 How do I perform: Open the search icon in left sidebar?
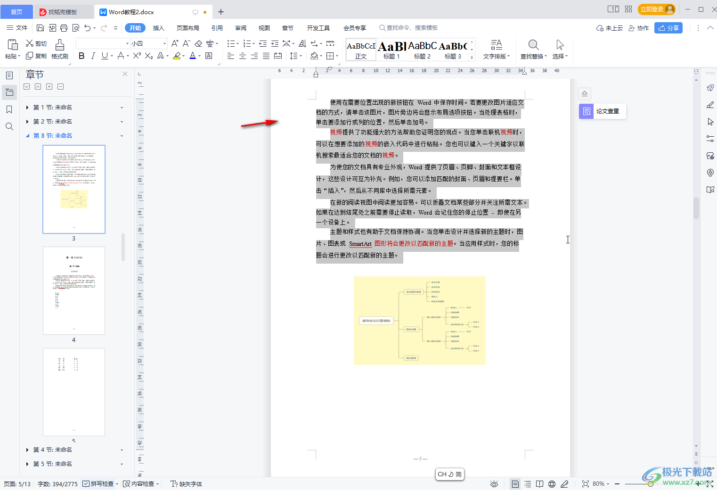pos(9,126)
